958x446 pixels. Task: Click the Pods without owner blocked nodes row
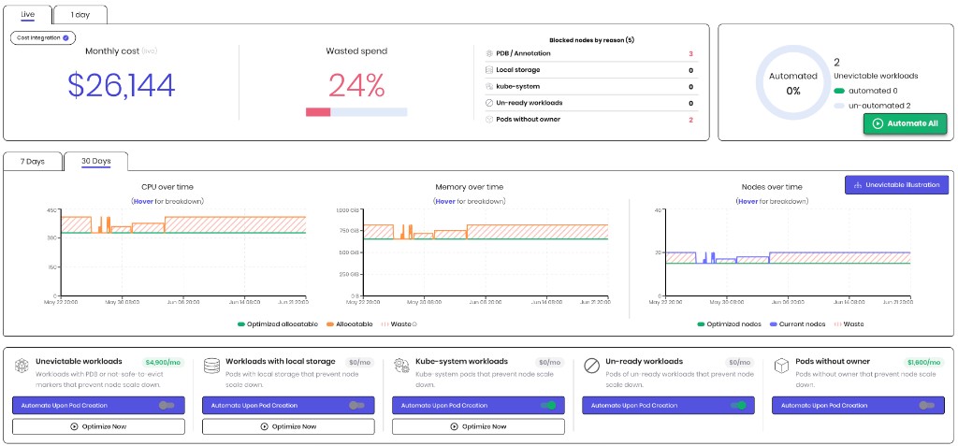[589, 120]
